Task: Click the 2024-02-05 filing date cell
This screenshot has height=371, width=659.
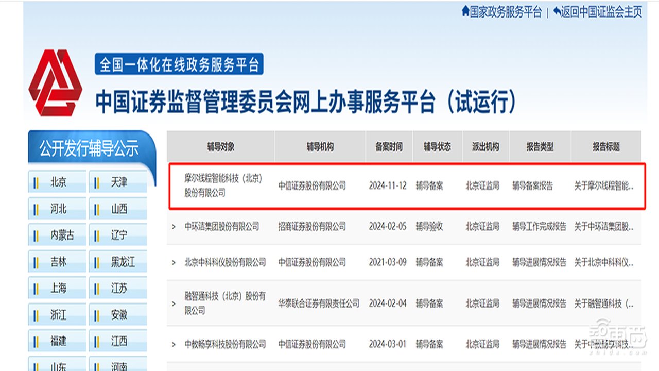Action: [388, 227]
